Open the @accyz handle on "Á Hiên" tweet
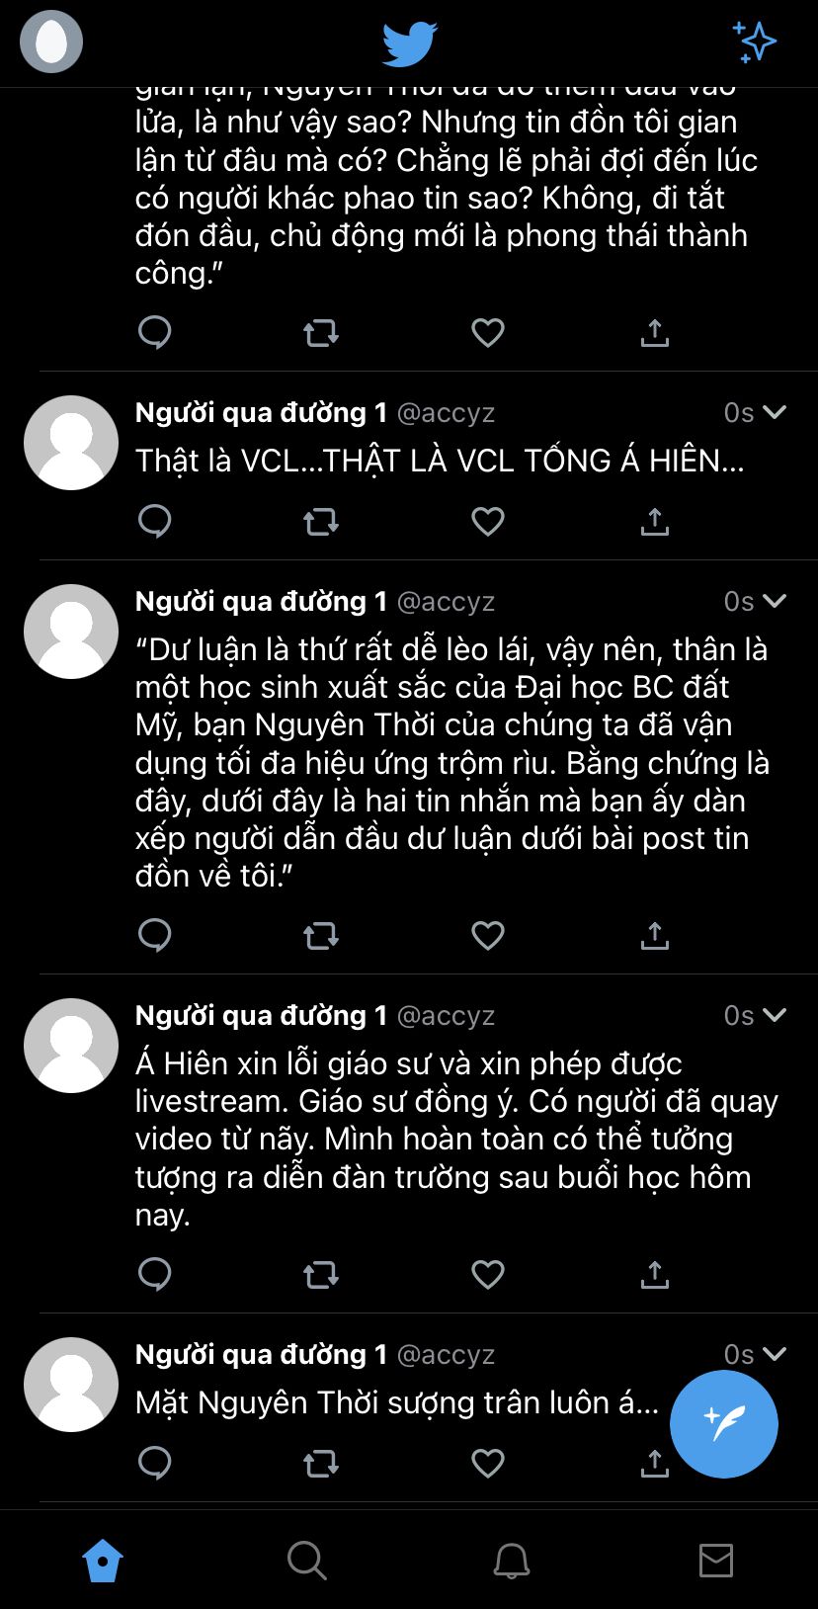The width and height of the screenshot is (818, 1609). 446,1016
